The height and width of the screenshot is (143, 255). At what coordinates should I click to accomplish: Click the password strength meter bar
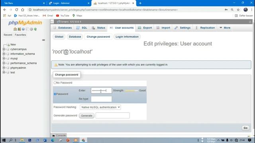(131, 91)
